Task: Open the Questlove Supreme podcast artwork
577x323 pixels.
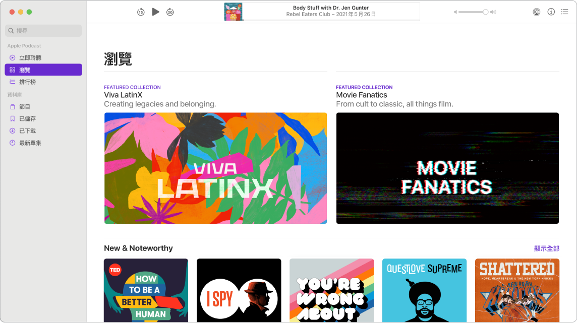Action: click(x=424, y=290)
